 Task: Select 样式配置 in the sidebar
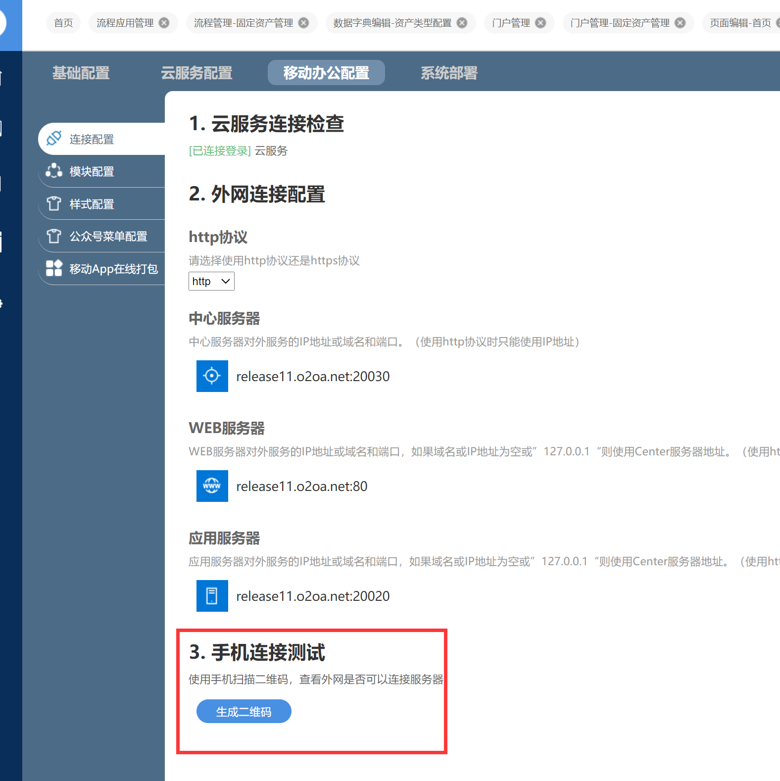[x=101, y=204]
